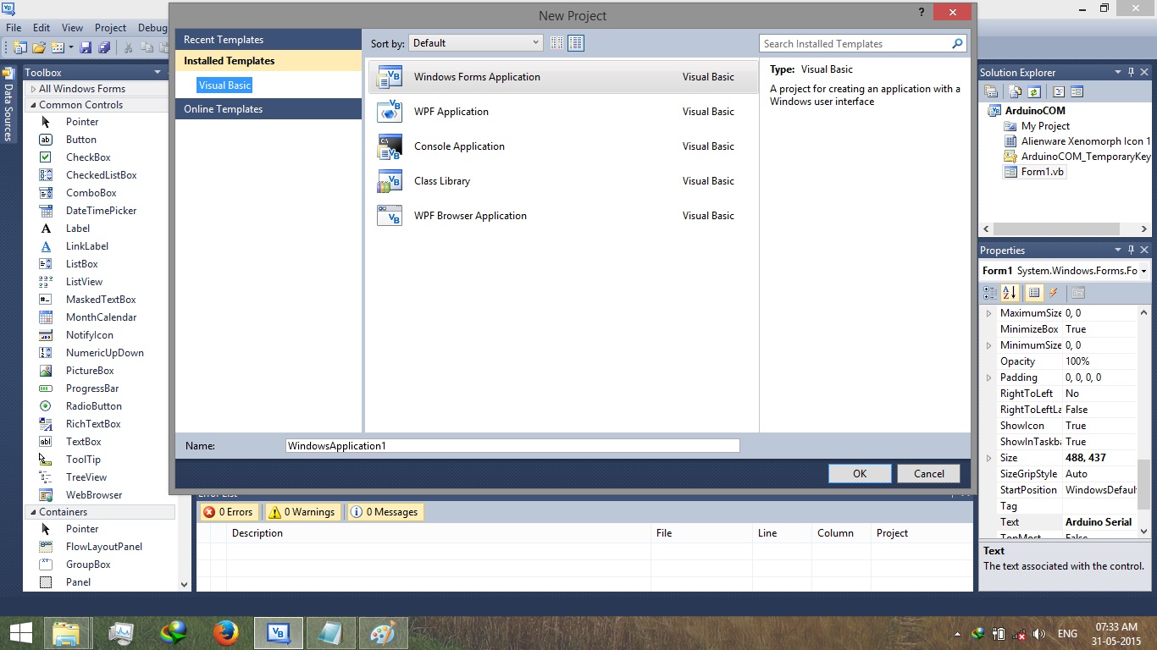Toggle the Errors filter in Error List

(229, 512)
